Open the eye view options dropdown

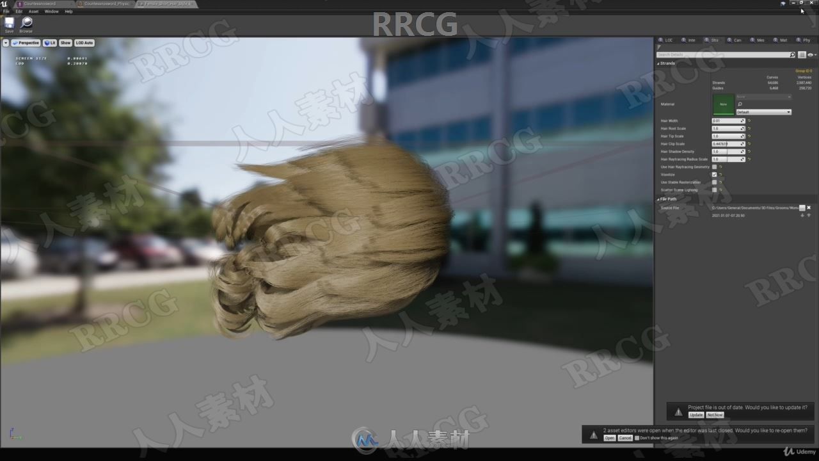[811, 55]
